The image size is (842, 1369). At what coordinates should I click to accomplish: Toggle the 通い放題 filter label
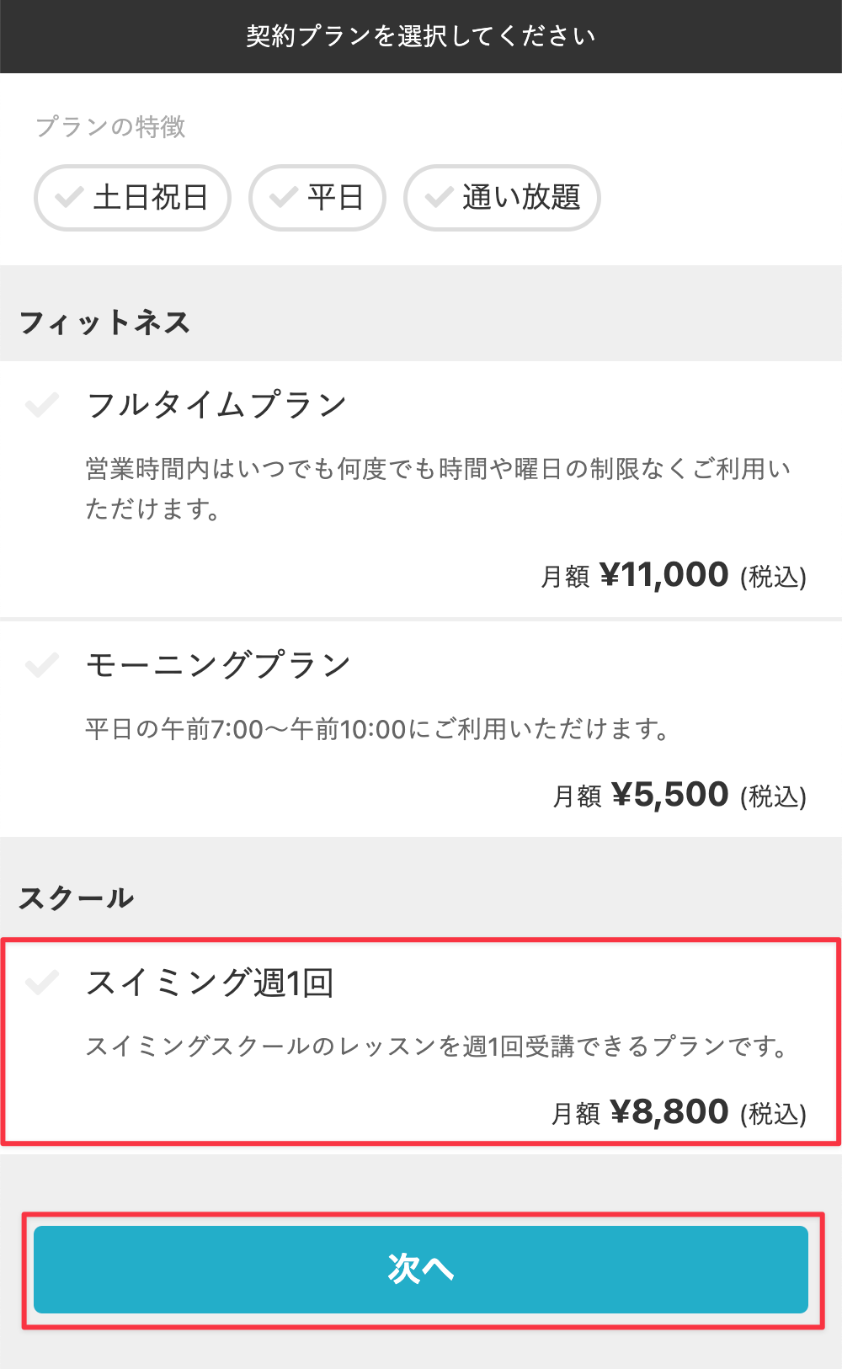[521, 197]
